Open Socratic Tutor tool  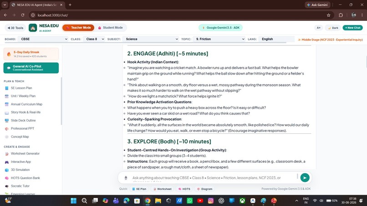[x=20, y=186]
